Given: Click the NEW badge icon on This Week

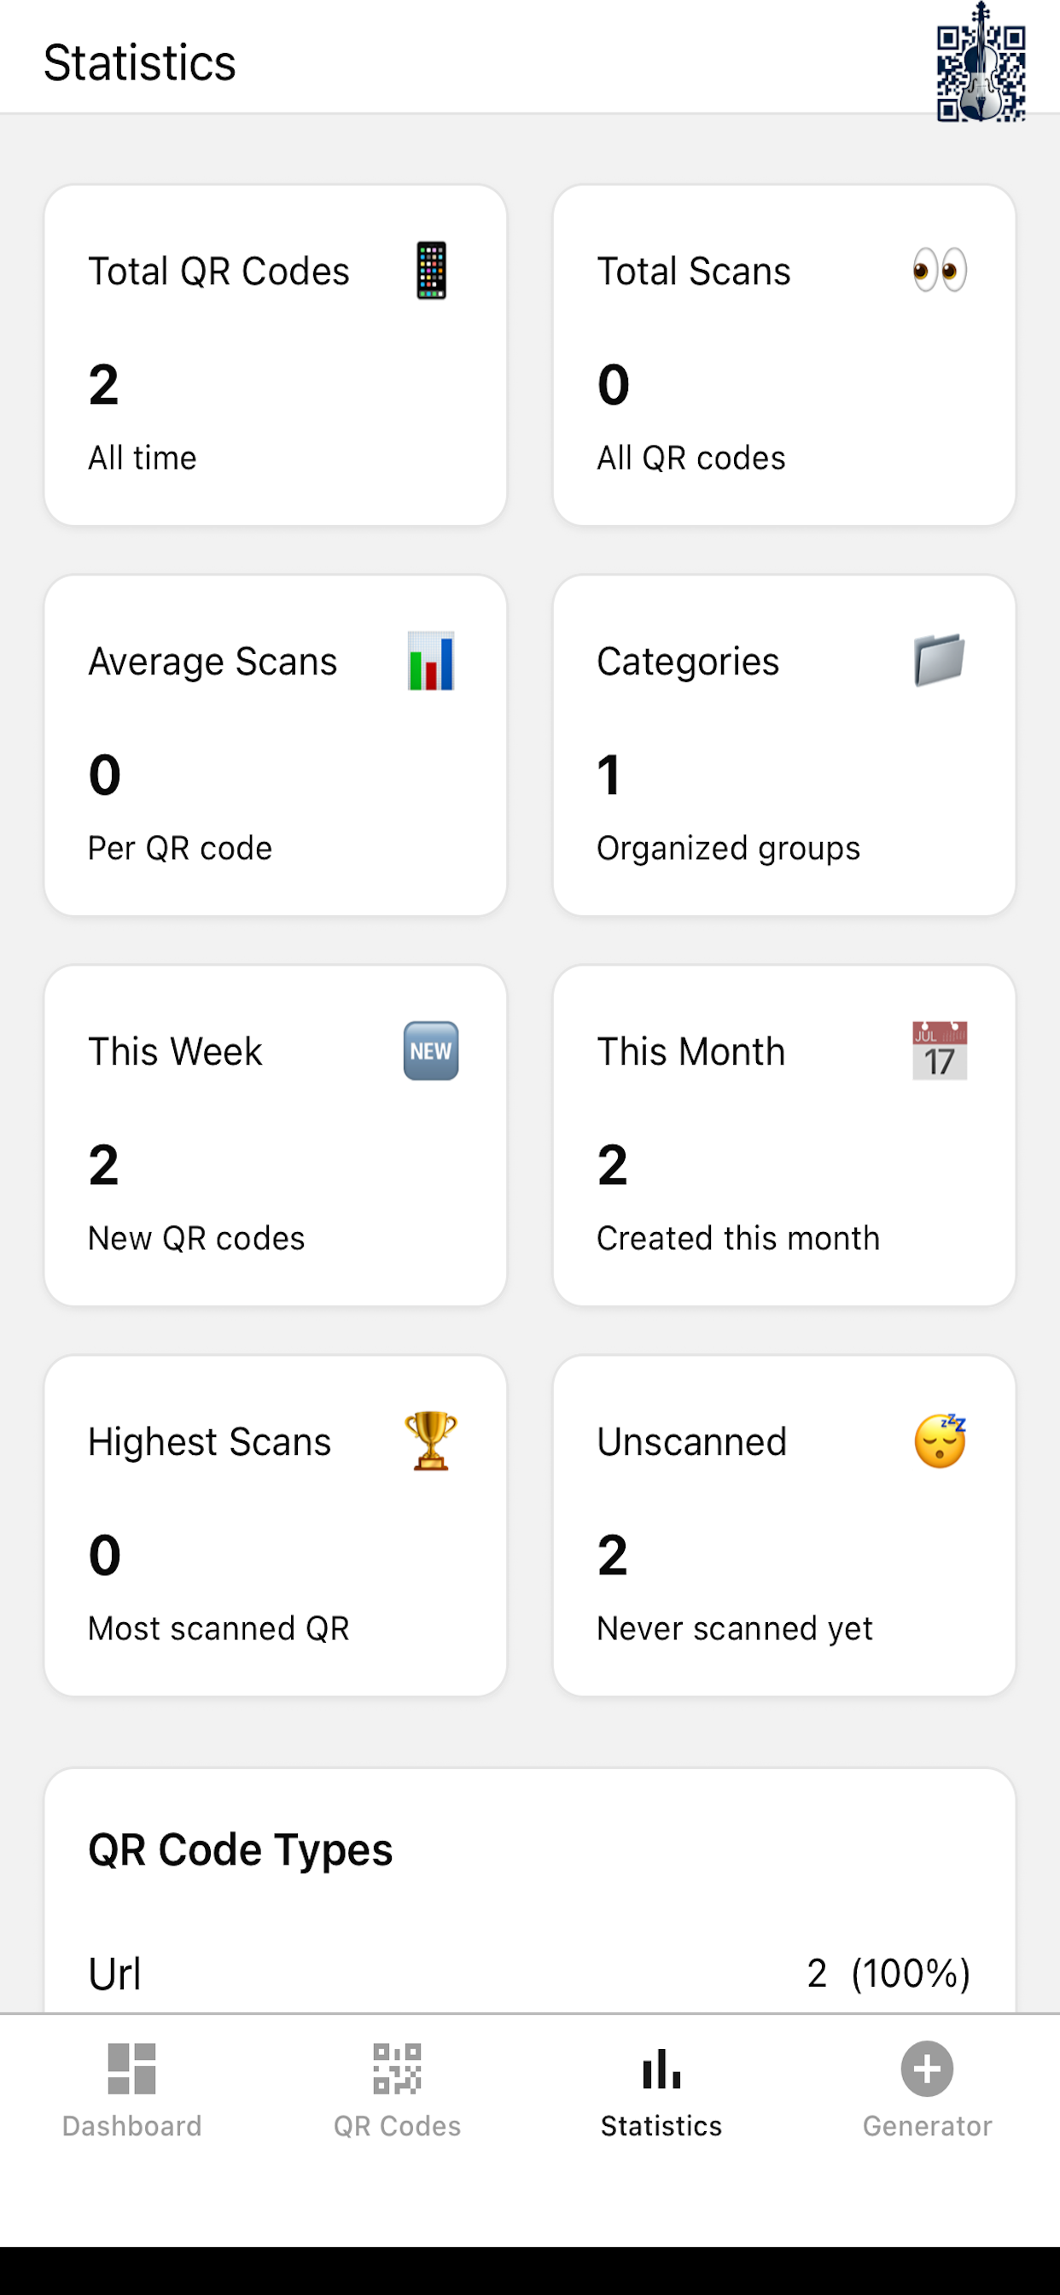Looking at the screenshot, I should click(431, 1050).
